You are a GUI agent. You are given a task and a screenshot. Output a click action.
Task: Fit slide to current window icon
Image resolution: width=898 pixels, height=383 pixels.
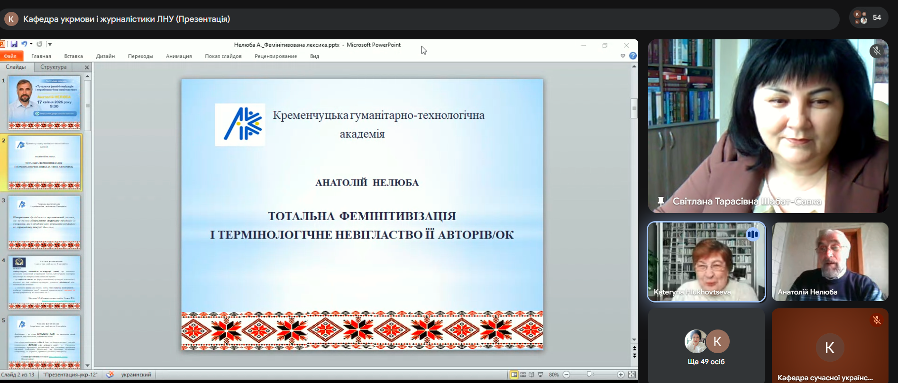pyautogui.click(x=632, y=374)
